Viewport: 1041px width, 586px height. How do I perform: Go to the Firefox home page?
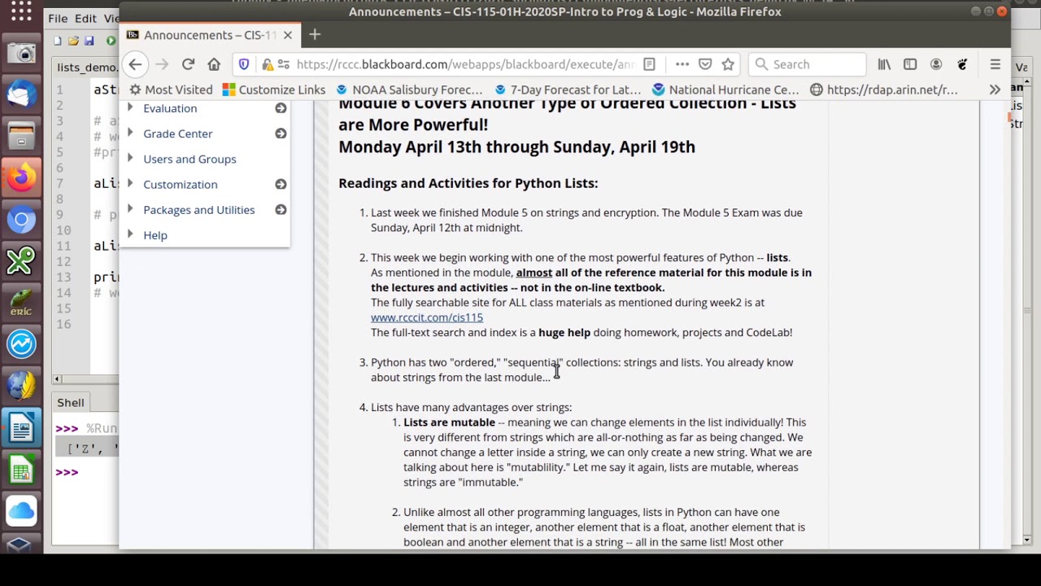214,64
